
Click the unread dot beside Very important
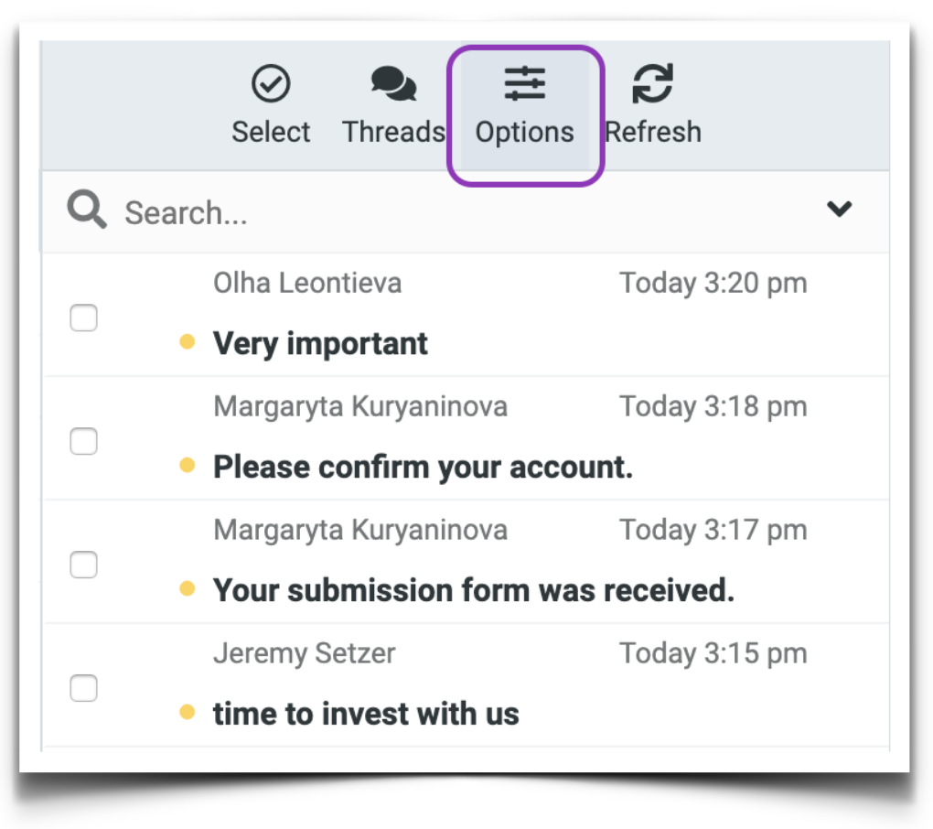[x=188, y=342]
